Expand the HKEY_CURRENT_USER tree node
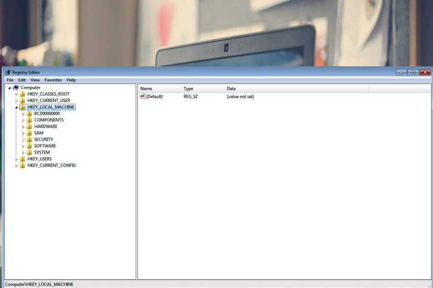Viewport: 433px width, 288px height. pyautogui.click(x=16, y=100)
